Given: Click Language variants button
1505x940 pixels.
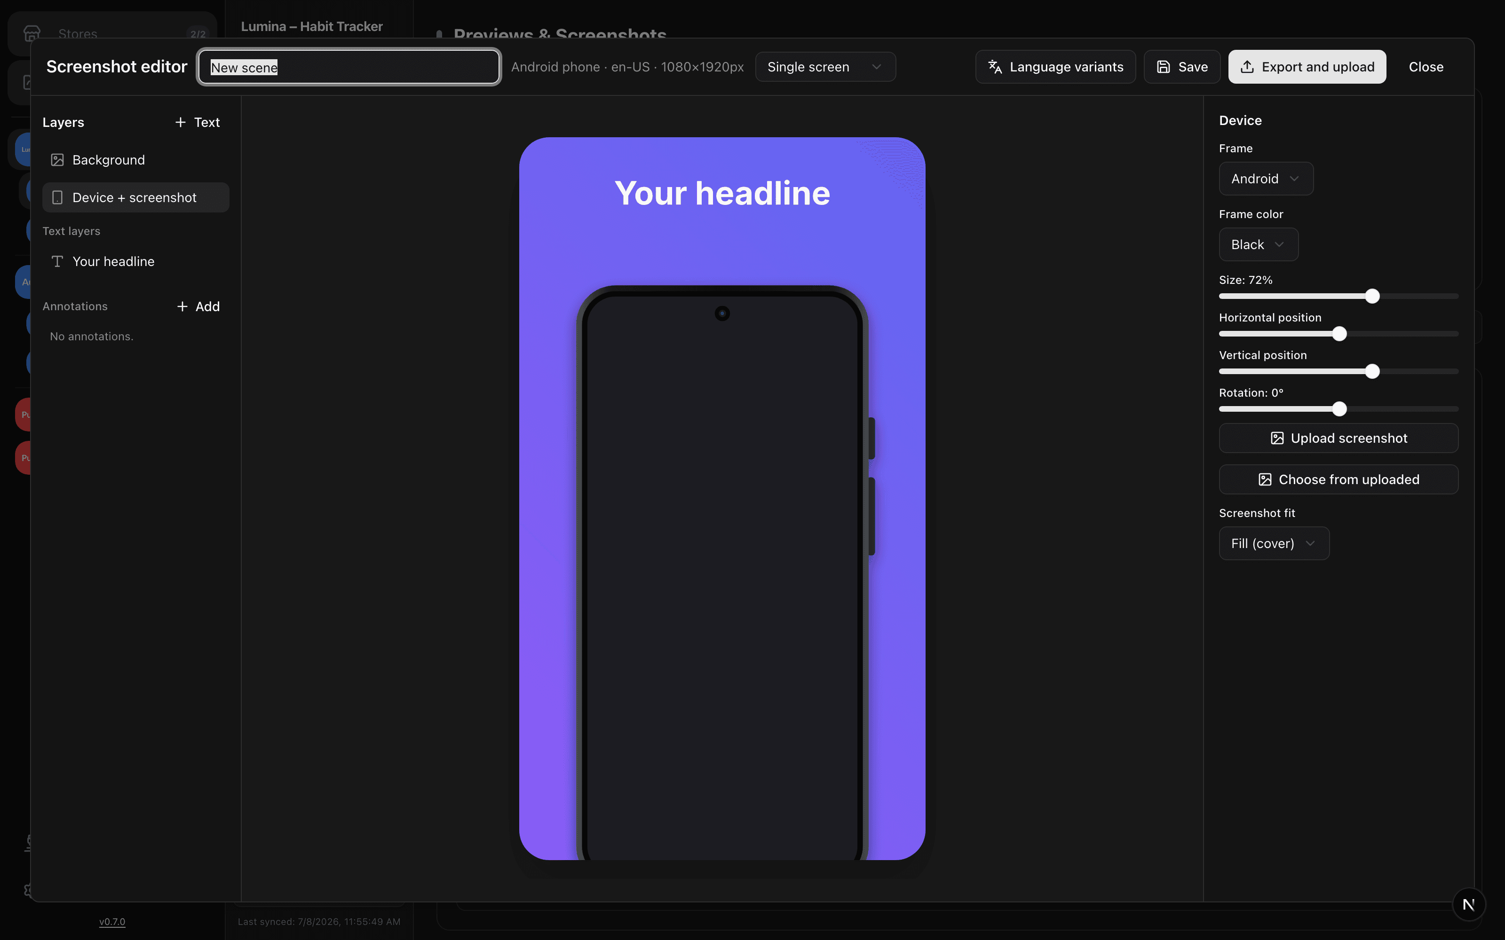Looking at the screenshot, I should [1055, 67].
